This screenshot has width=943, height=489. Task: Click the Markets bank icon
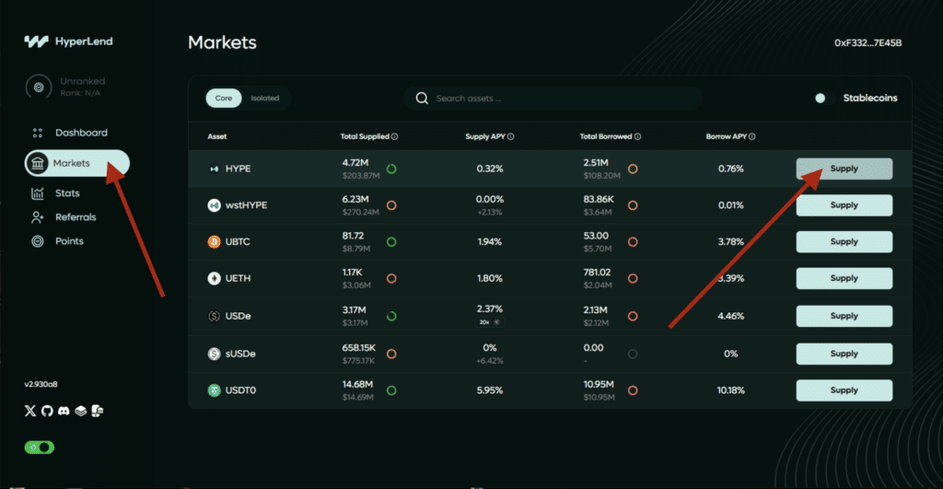click(x=37, y=163)
